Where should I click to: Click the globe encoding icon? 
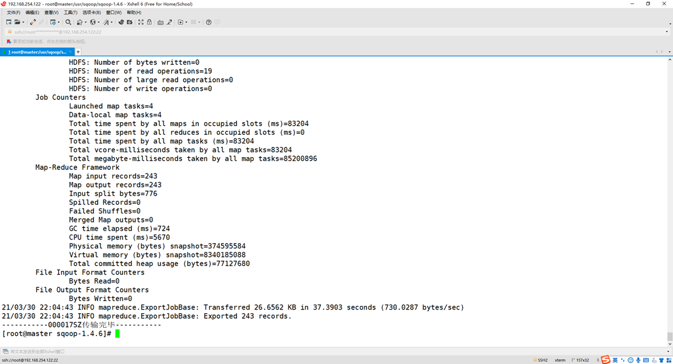point(93,22)
